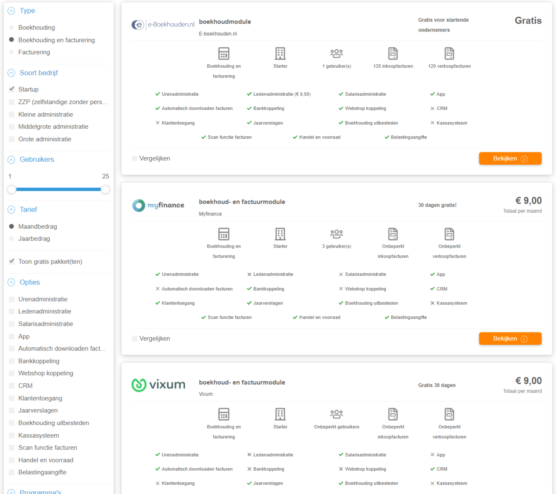Viewport: 558px width, 494px height.
Task: Click Vixum Onbeperkt verkoopfacturen document icon
Action: (449, 414)
